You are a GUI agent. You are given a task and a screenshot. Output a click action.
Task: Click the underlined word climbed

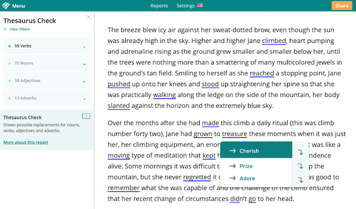coord(274,41)
